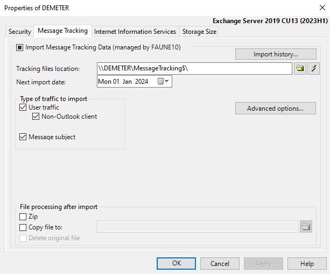Screen dimensions: 330x274
Task: Disable the Message subject checkbox
Action: (x=23, y=136)
